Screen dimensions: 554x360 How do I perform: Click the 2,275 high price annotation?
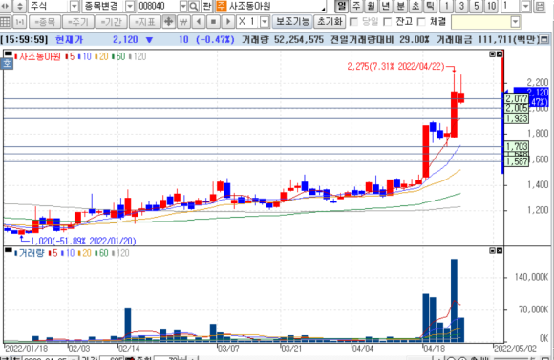click(395, 66)
